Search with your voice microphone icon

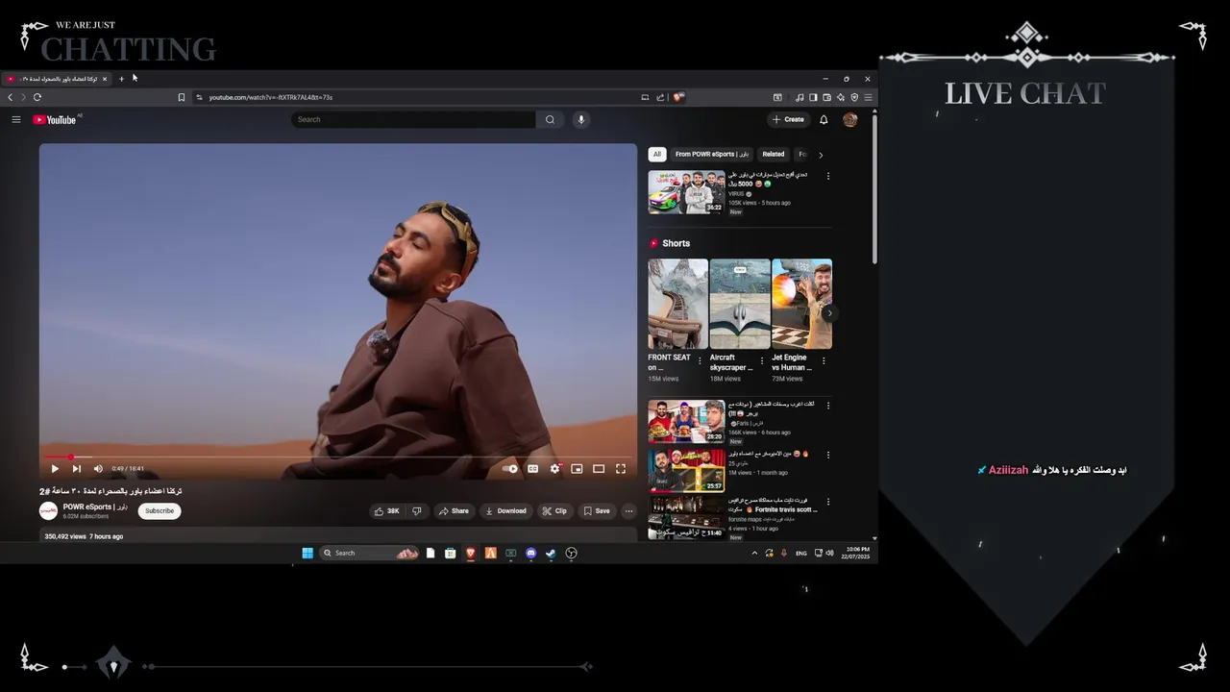click(x=580, y=119)
